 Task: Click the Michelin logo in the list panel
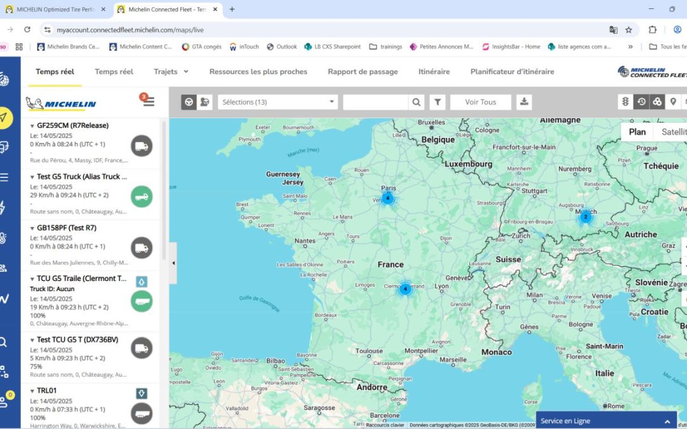pyautogui.click(x=61, y=104)
